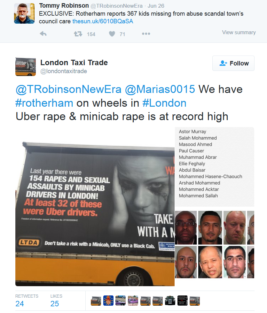Screen dimensions: 267x313
Task: Open the #rotherham hashtag
Action: pos(44,103)
